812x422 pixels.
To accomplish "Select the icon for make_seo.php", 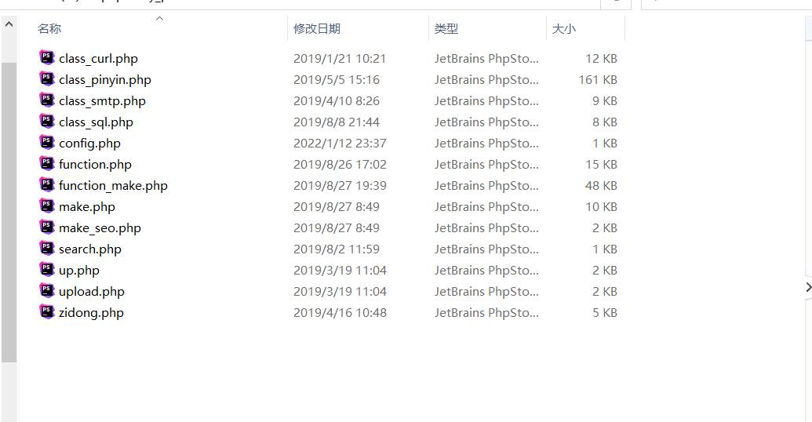I will tap(47, 227).
